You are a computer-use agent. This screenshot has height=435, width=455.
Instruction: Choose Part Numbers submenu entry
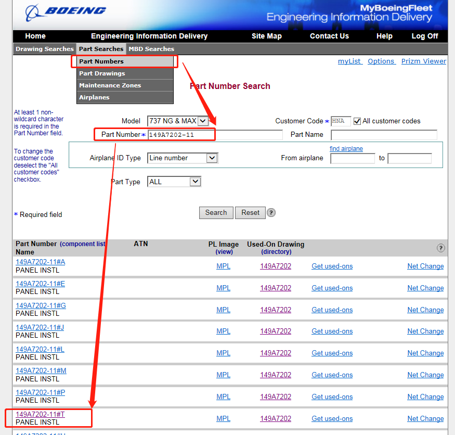tap(125, 61)
